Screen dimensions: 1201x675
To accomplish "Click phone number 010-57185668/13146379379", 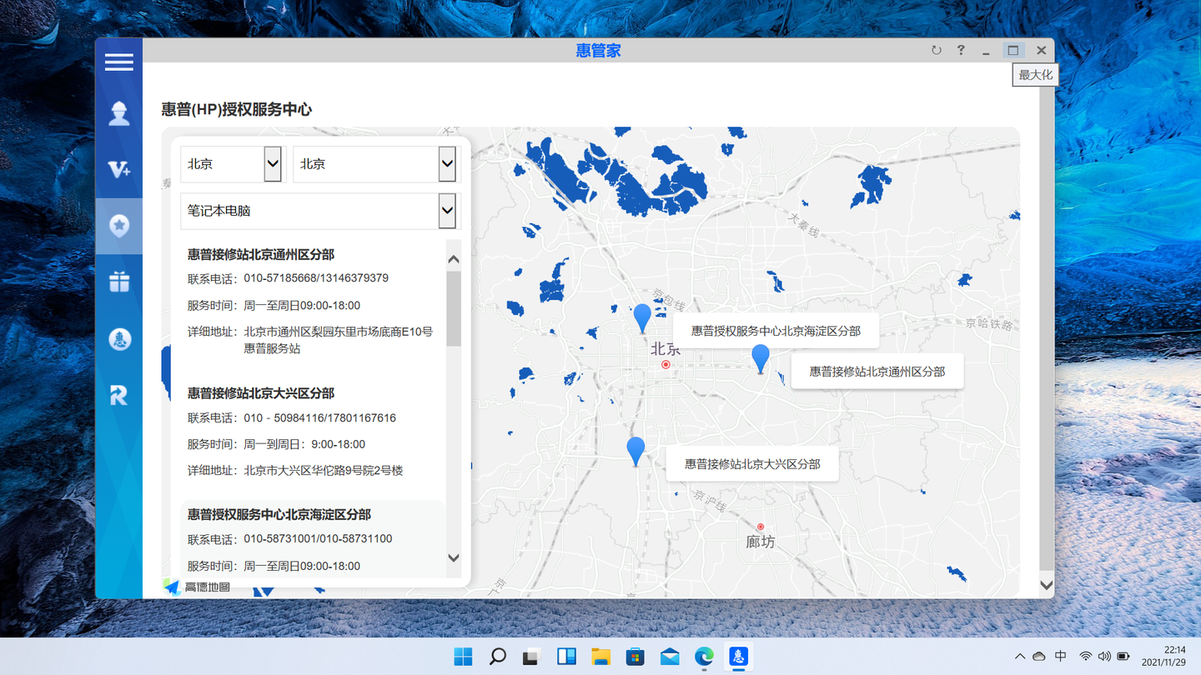I will tap(316, 278).
